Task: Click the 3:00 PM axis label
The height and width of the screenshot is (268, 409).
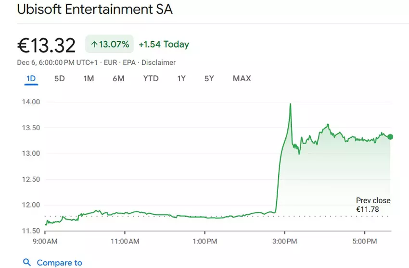Action: tap(284, 240)
